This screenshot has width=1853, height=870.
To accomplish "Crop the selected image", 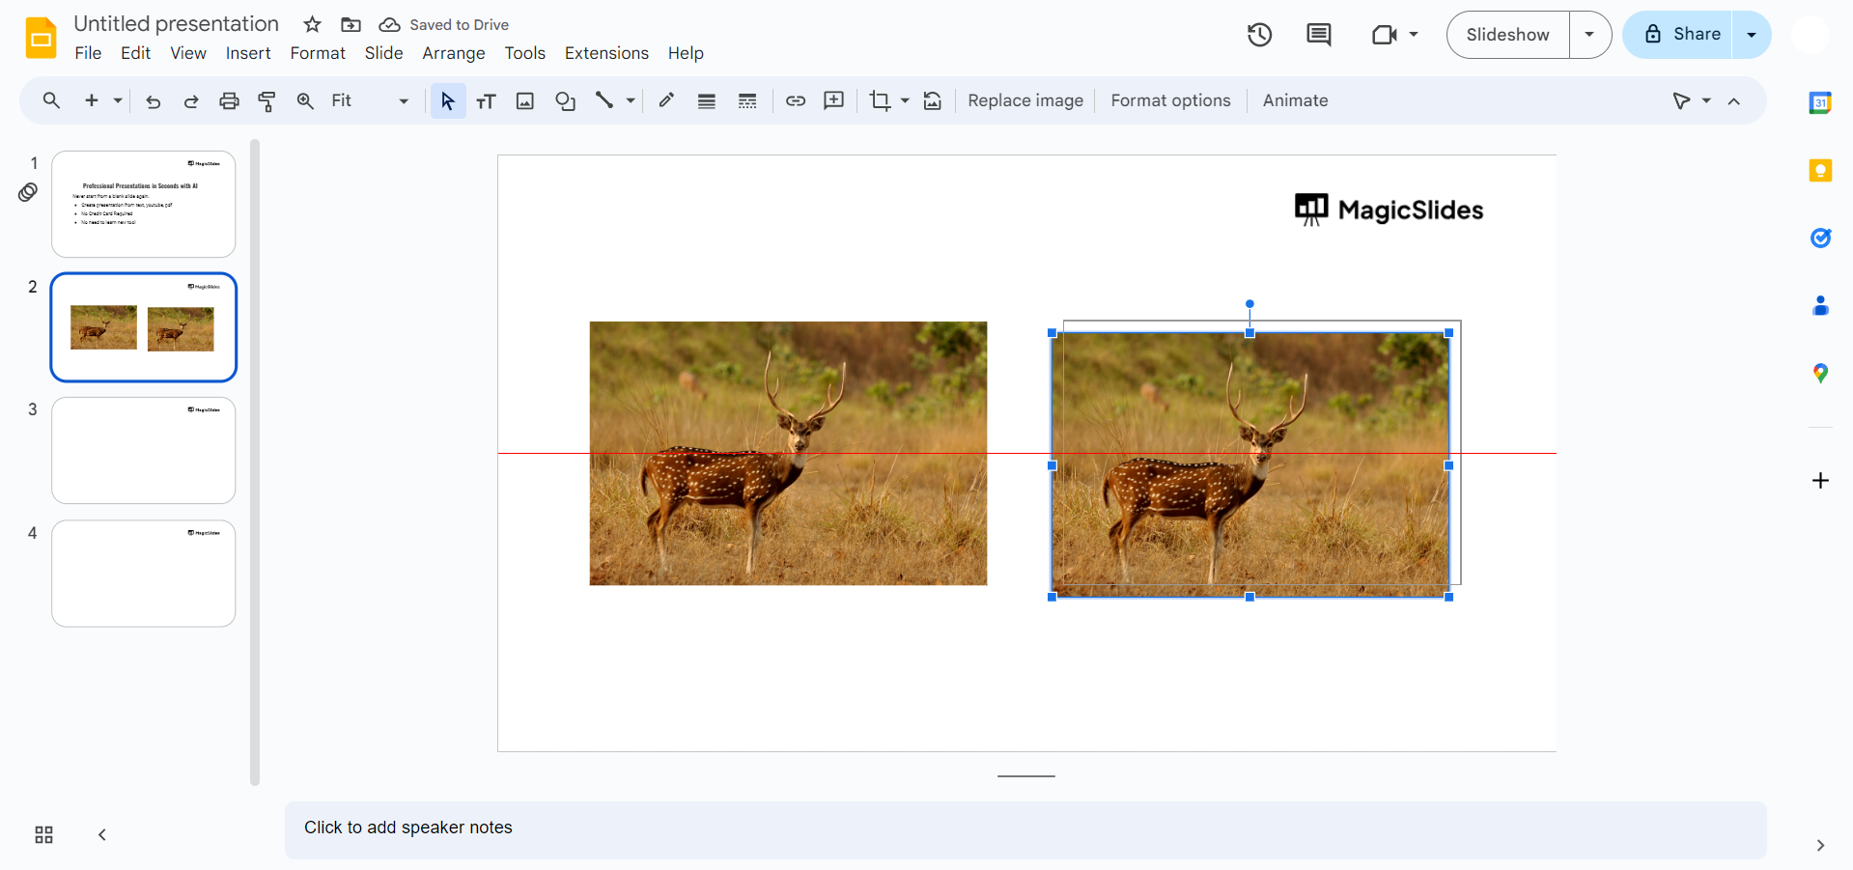I will pyautogui.click(x=880, y=100).
